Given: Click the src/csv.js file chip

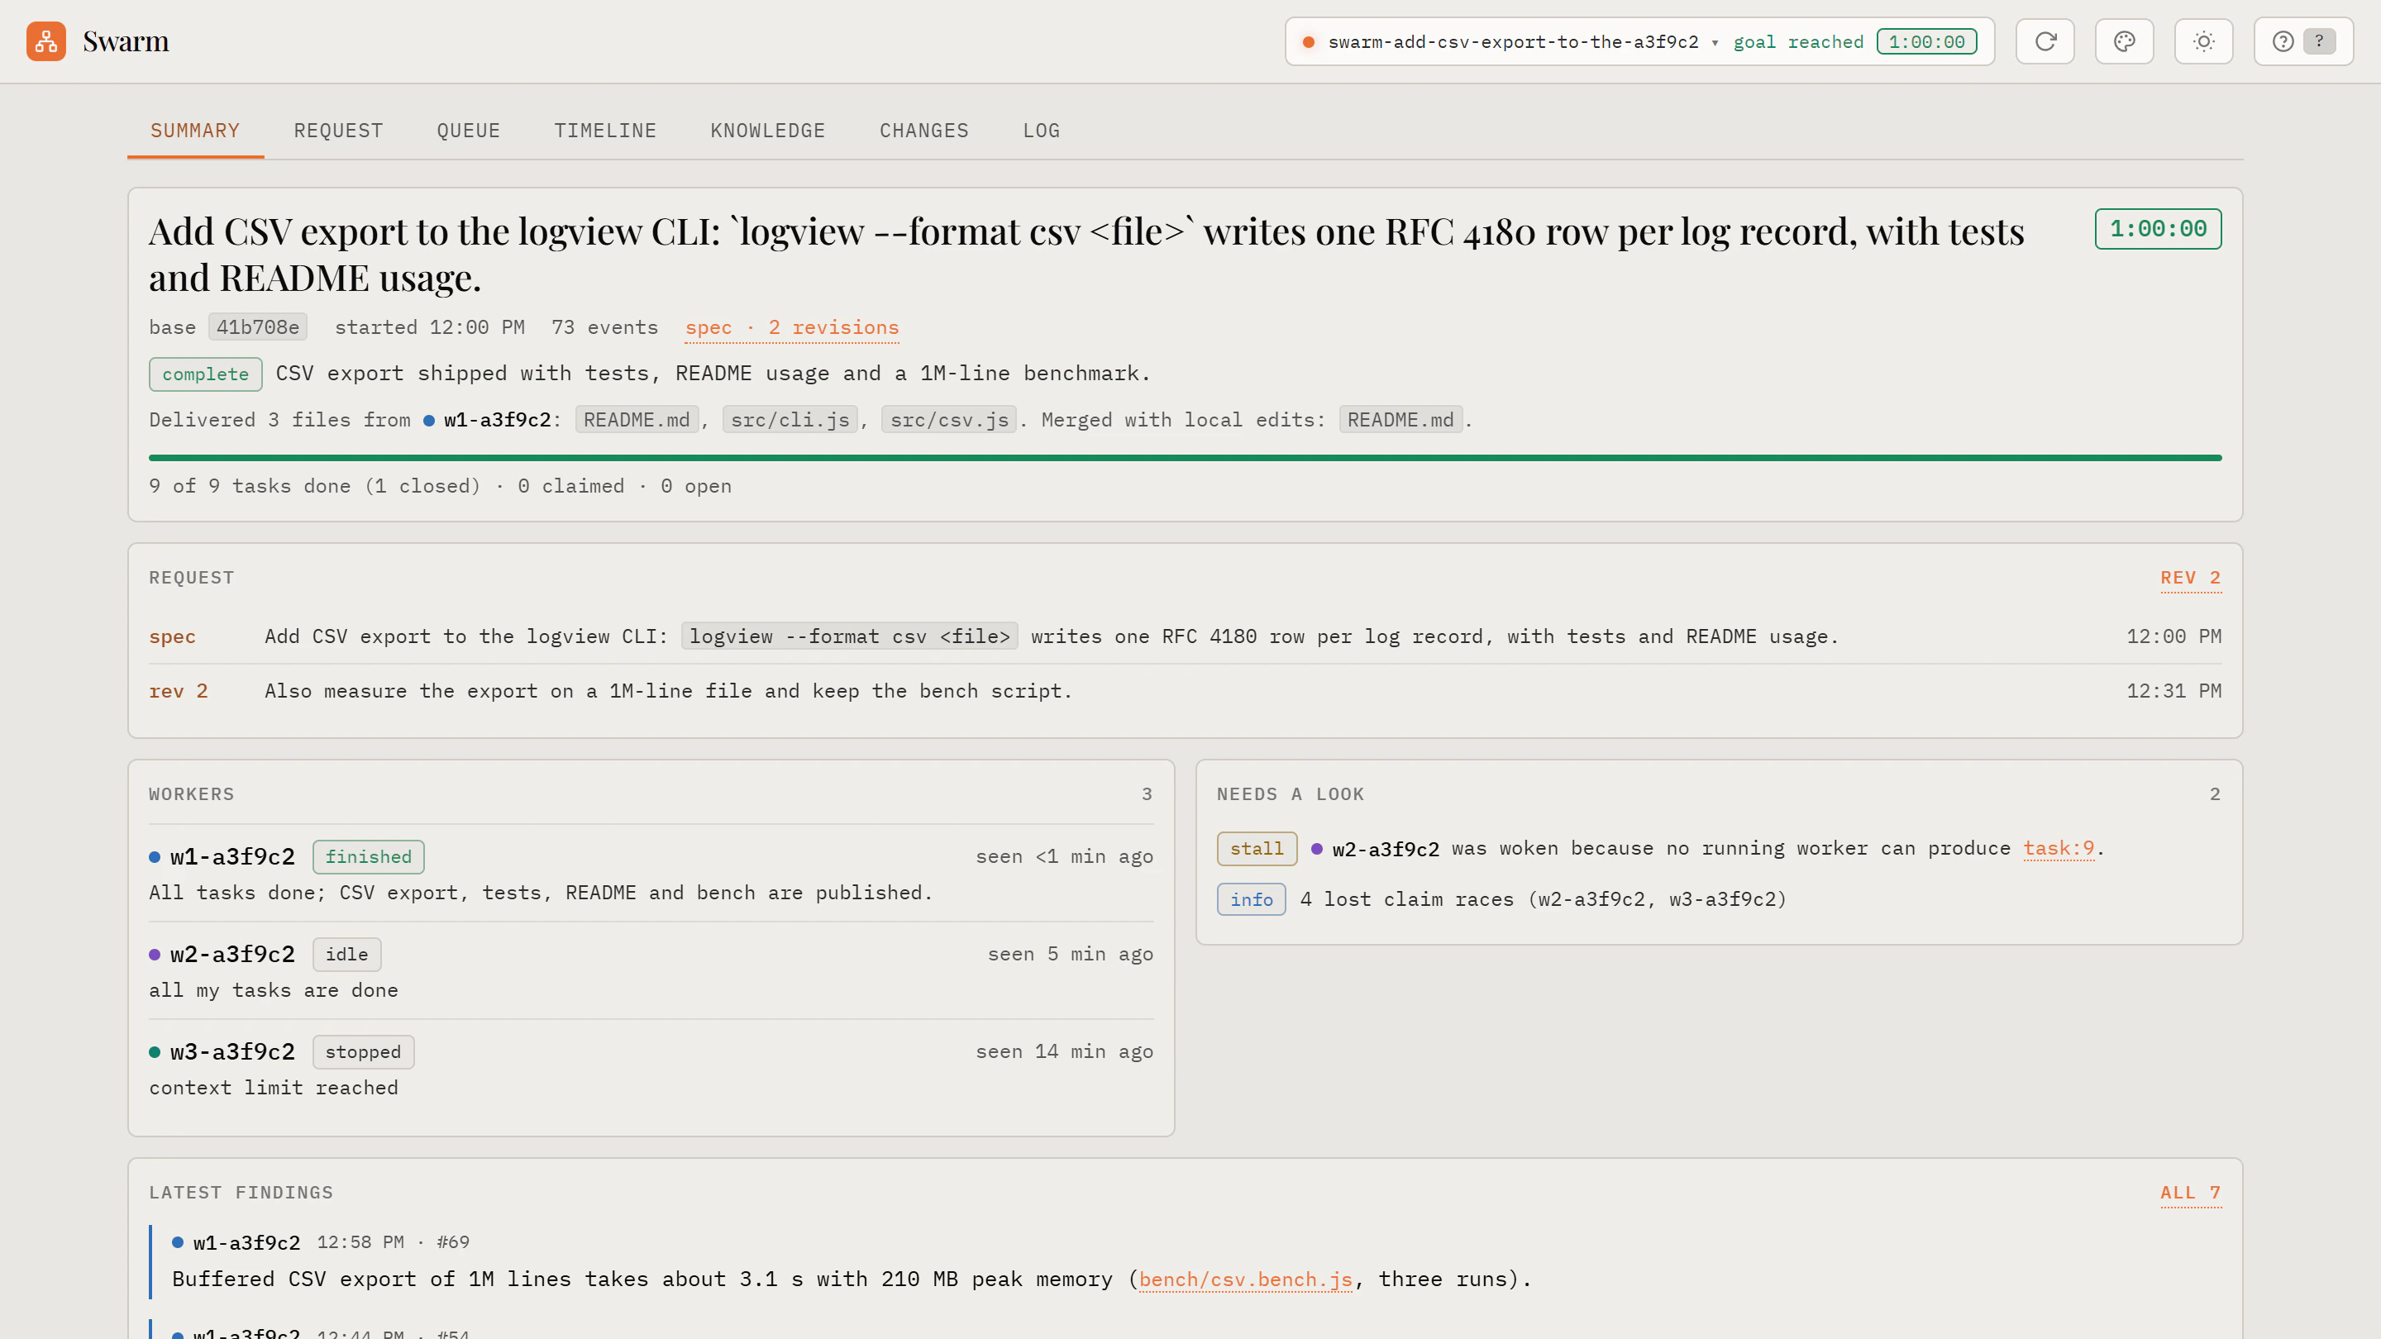Looking at the screenshot, I should pos(949,420).
